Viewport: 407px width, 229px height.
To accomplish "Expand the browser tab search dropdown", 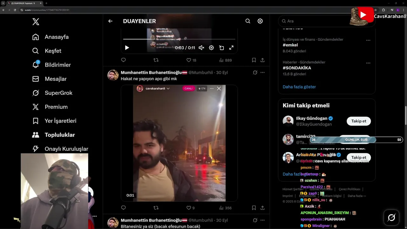I will (3, 3).
